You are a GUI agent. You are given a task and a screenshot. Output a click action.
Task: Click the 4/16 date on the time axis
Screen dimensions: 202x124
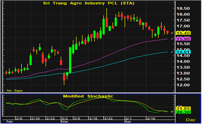point(150,117)
